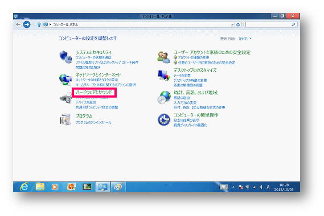The height and width of the screenshot is (216, 324).
Task: Click the breadcrumb arrow before コントロール パネル
Action: coord(50,24)
